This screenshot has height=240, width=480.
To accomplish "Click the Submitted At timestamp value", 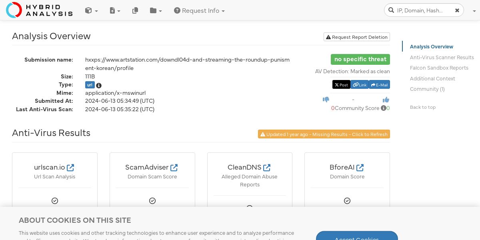I will (120, 101).
